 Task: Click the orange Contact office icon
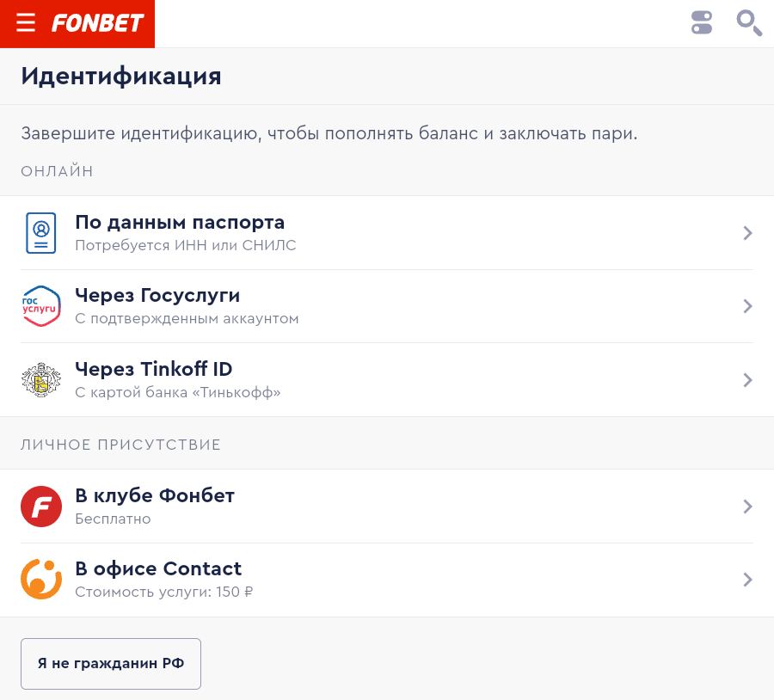click(x=40, y=580)
